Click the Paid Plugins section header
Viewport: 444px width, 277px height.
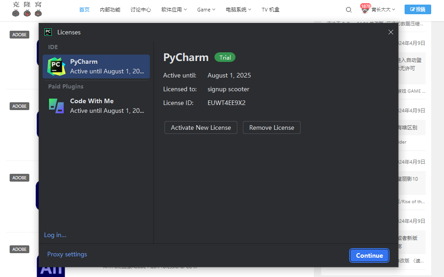click(x=66, y=87)
